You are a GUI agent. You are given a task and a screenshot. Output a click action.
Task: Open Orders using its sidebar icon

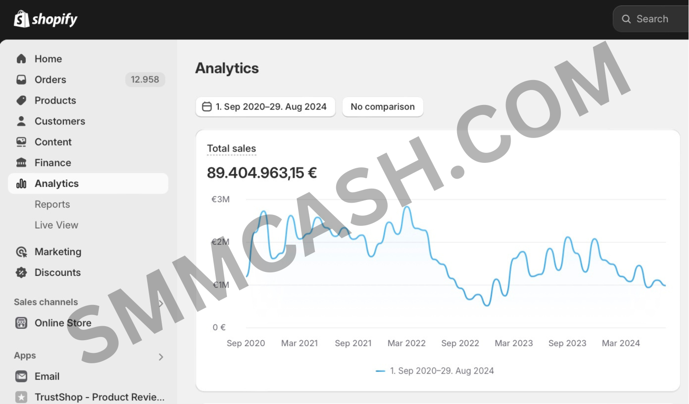tap(21, 79)
